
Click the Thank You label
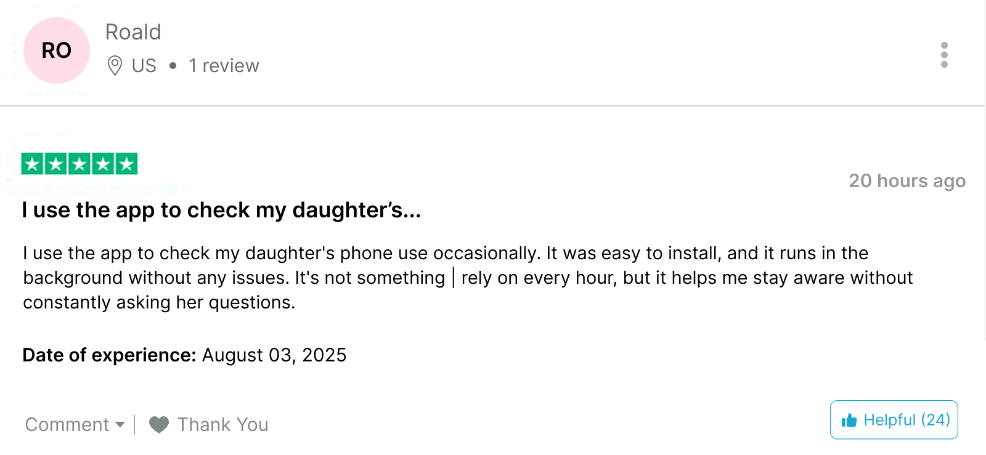coord(223,424)
